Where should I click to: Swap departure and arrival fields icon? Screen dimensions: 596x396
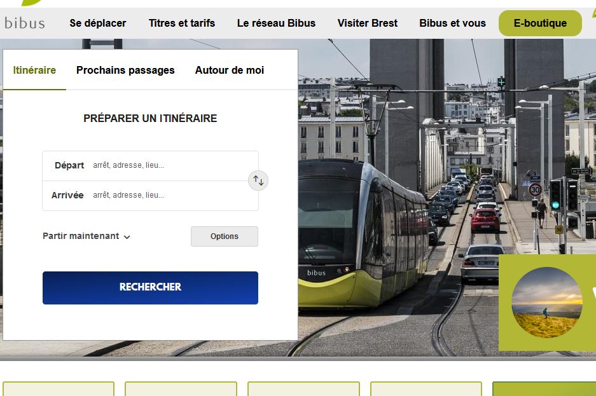(258, 181)
